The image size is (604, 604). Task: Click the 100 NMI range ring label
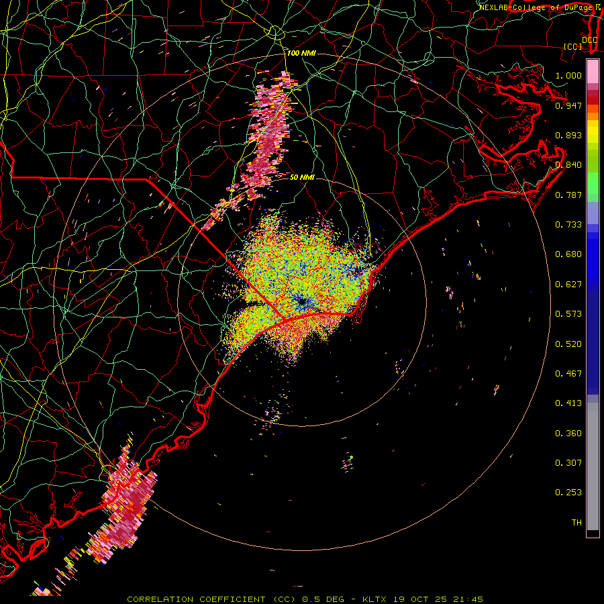coord(301,53)
